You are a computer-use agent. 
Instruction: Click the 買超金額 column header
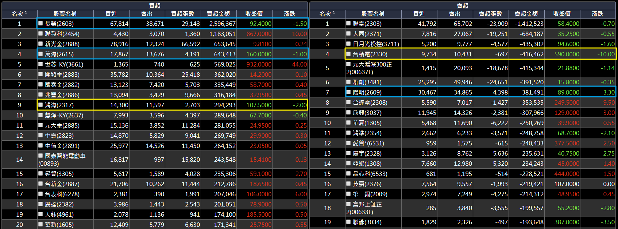pos(218,14)
